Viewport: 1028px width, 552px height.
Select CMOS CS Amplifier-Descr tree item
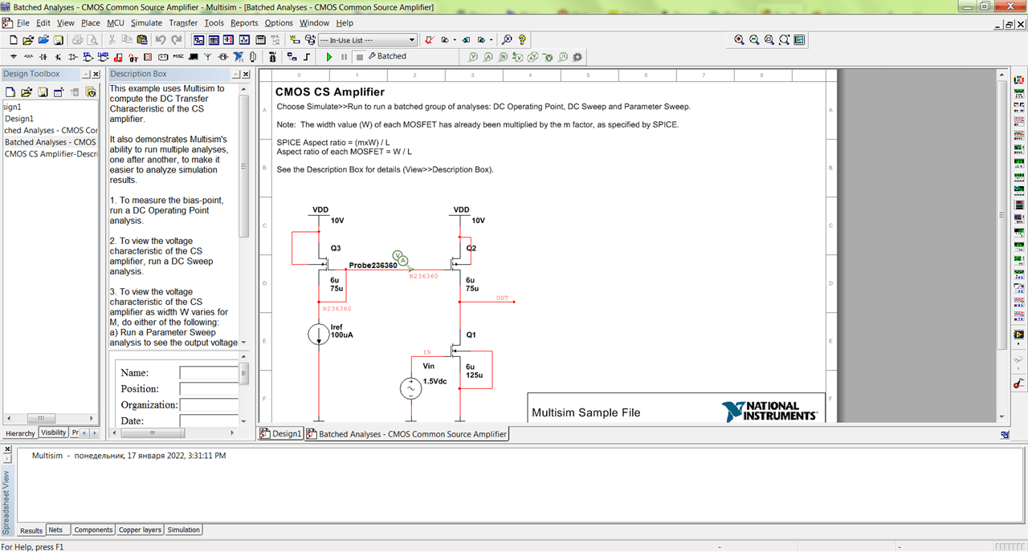click(x=51, y=154)
